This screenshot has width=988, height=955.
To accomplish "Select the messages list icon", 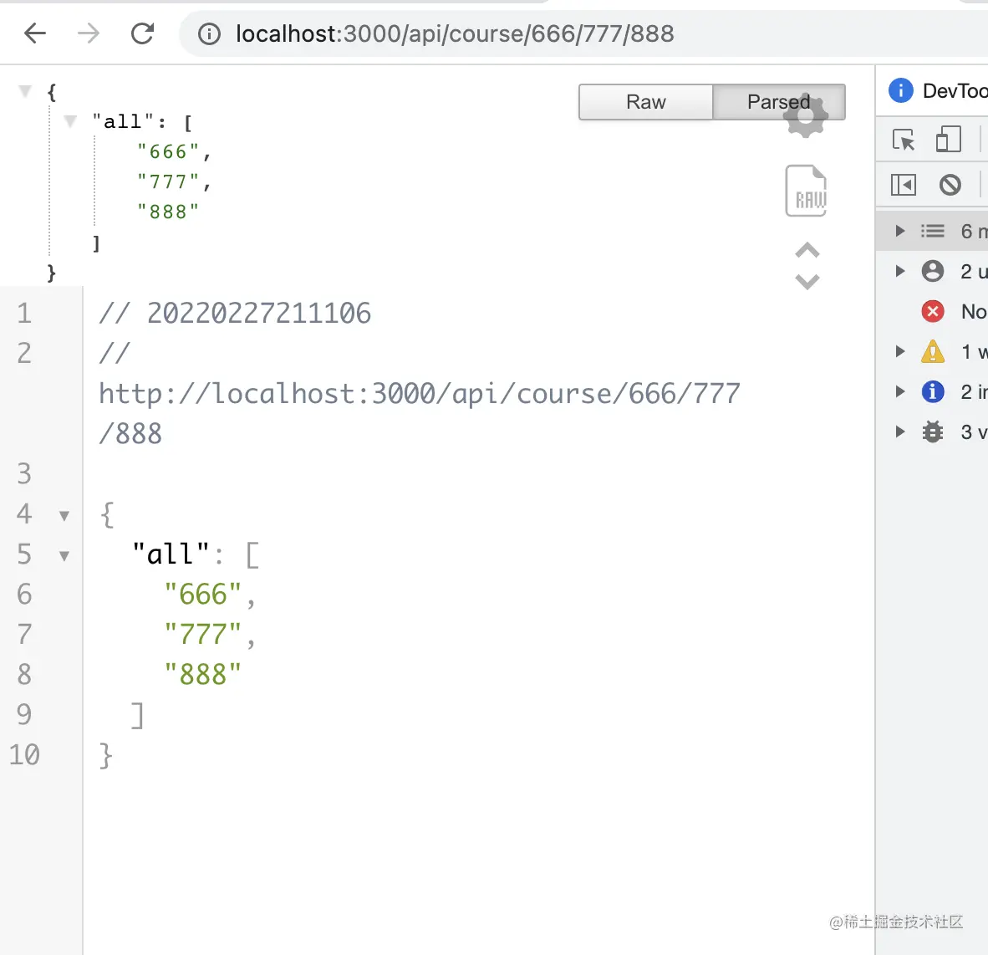I will pos(933,232).
